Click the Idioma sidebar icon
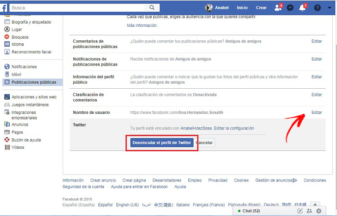Screen dimensions: 337x216 click(7, 44)
